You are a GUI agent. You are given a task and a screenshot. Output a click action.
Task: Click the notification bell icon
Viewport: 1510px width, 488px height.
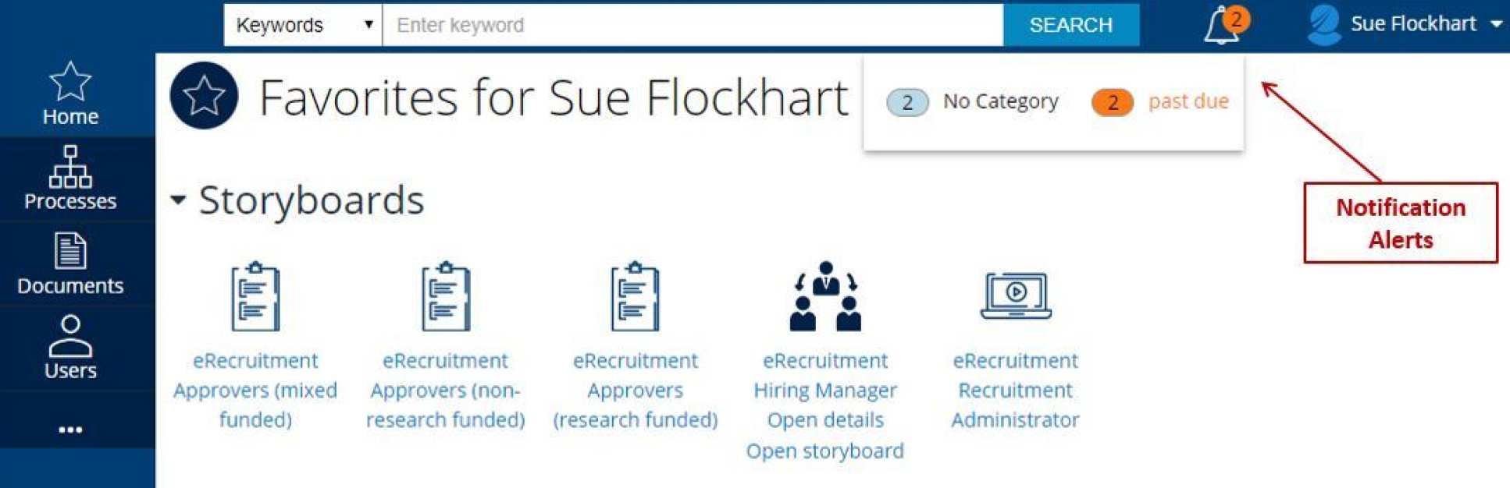click(1222, 26)
